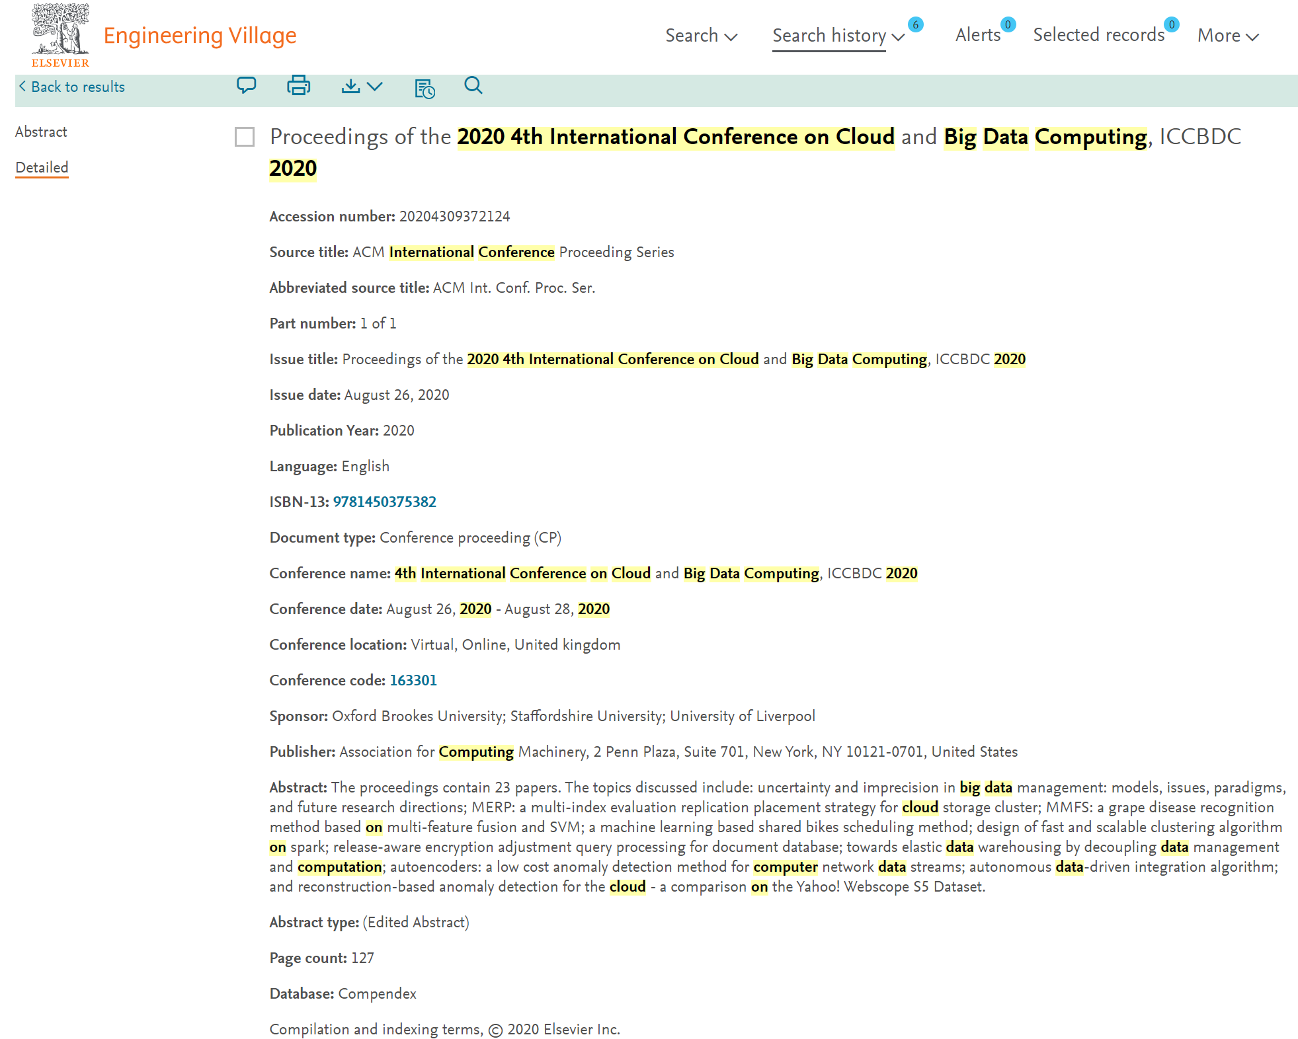Go back to results

[78, 87]
